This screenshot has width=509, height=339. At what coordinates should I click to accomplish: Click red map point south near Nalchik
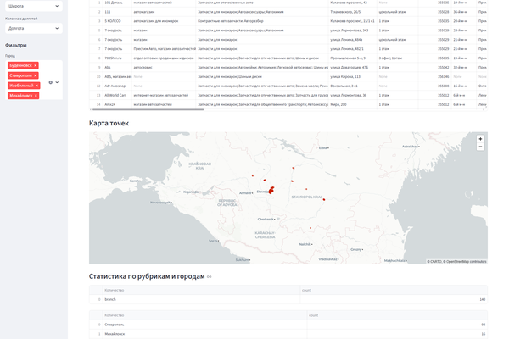pyautogui.click(x=310, y=228)
